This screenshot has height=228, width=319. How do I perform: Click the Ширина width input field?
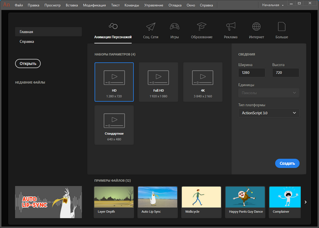coord(252,73)
